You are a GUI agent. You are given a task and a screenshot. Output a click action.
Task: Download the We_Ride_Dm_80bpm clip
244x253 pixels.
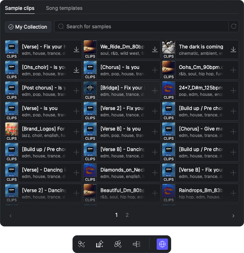click(155, 50)
